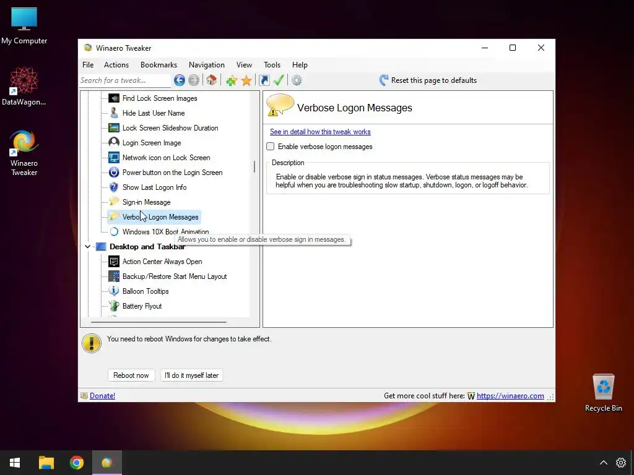Open the Navigation menu

point(206,64)
